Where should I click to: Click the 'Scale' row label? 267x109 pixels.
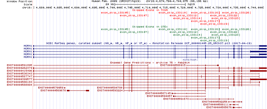(28, 4)
